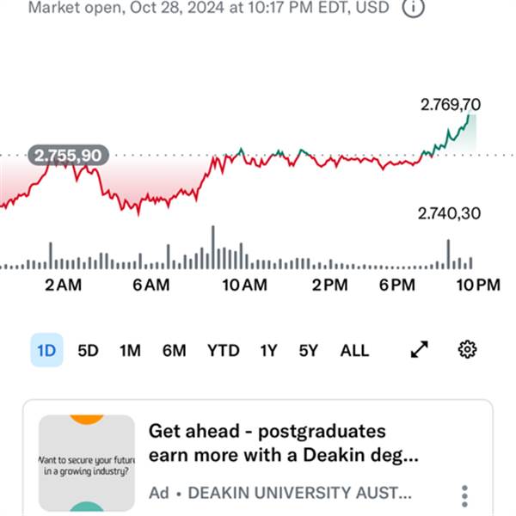Switch to the 1Y range

268,351
